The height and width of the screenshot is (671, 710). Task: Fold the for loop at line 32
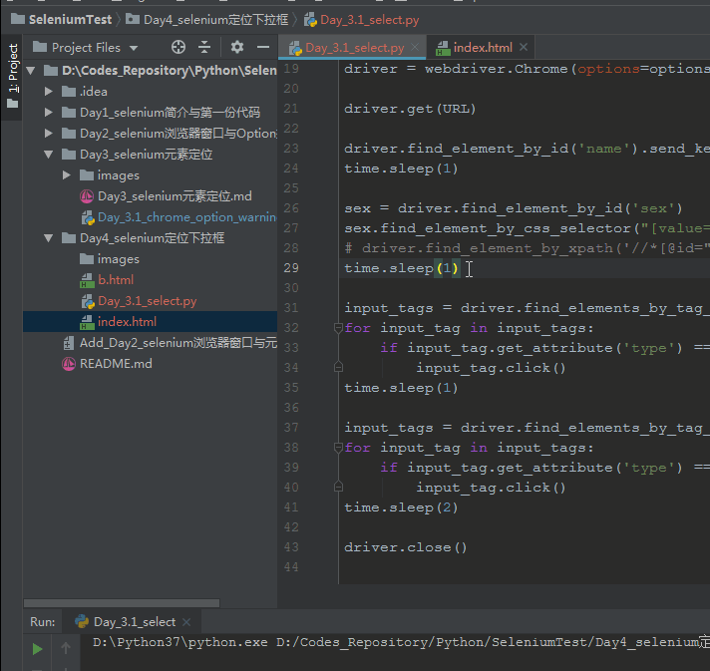pos(338,327)
